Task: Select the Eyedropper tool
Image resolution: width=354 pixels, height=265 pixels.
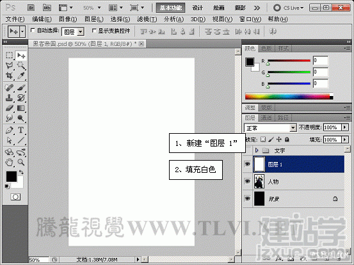Action: [x=21, y=76]
